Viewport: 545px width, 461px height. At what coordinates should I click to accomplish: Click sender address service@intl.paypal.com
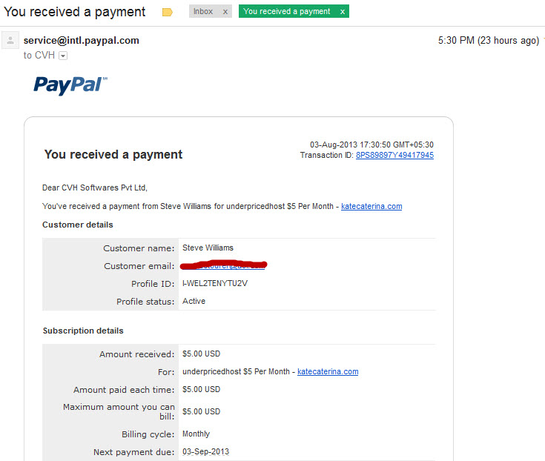click(x=82, y=41)
